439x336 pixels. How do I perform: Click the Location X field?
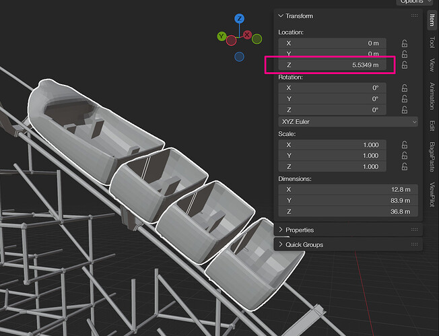coord(333,43)
